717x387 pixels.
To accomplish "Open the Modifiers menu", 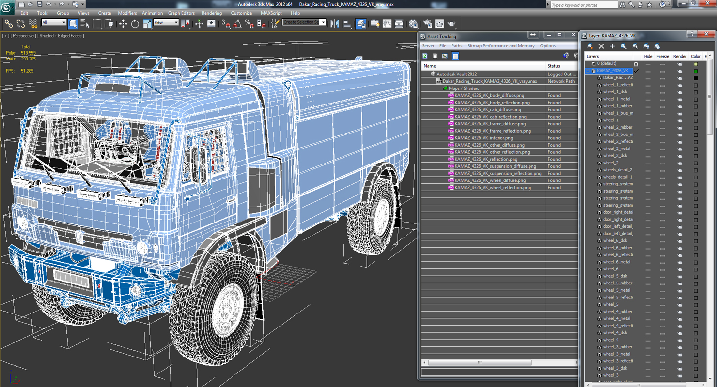I will pos(127,13).
